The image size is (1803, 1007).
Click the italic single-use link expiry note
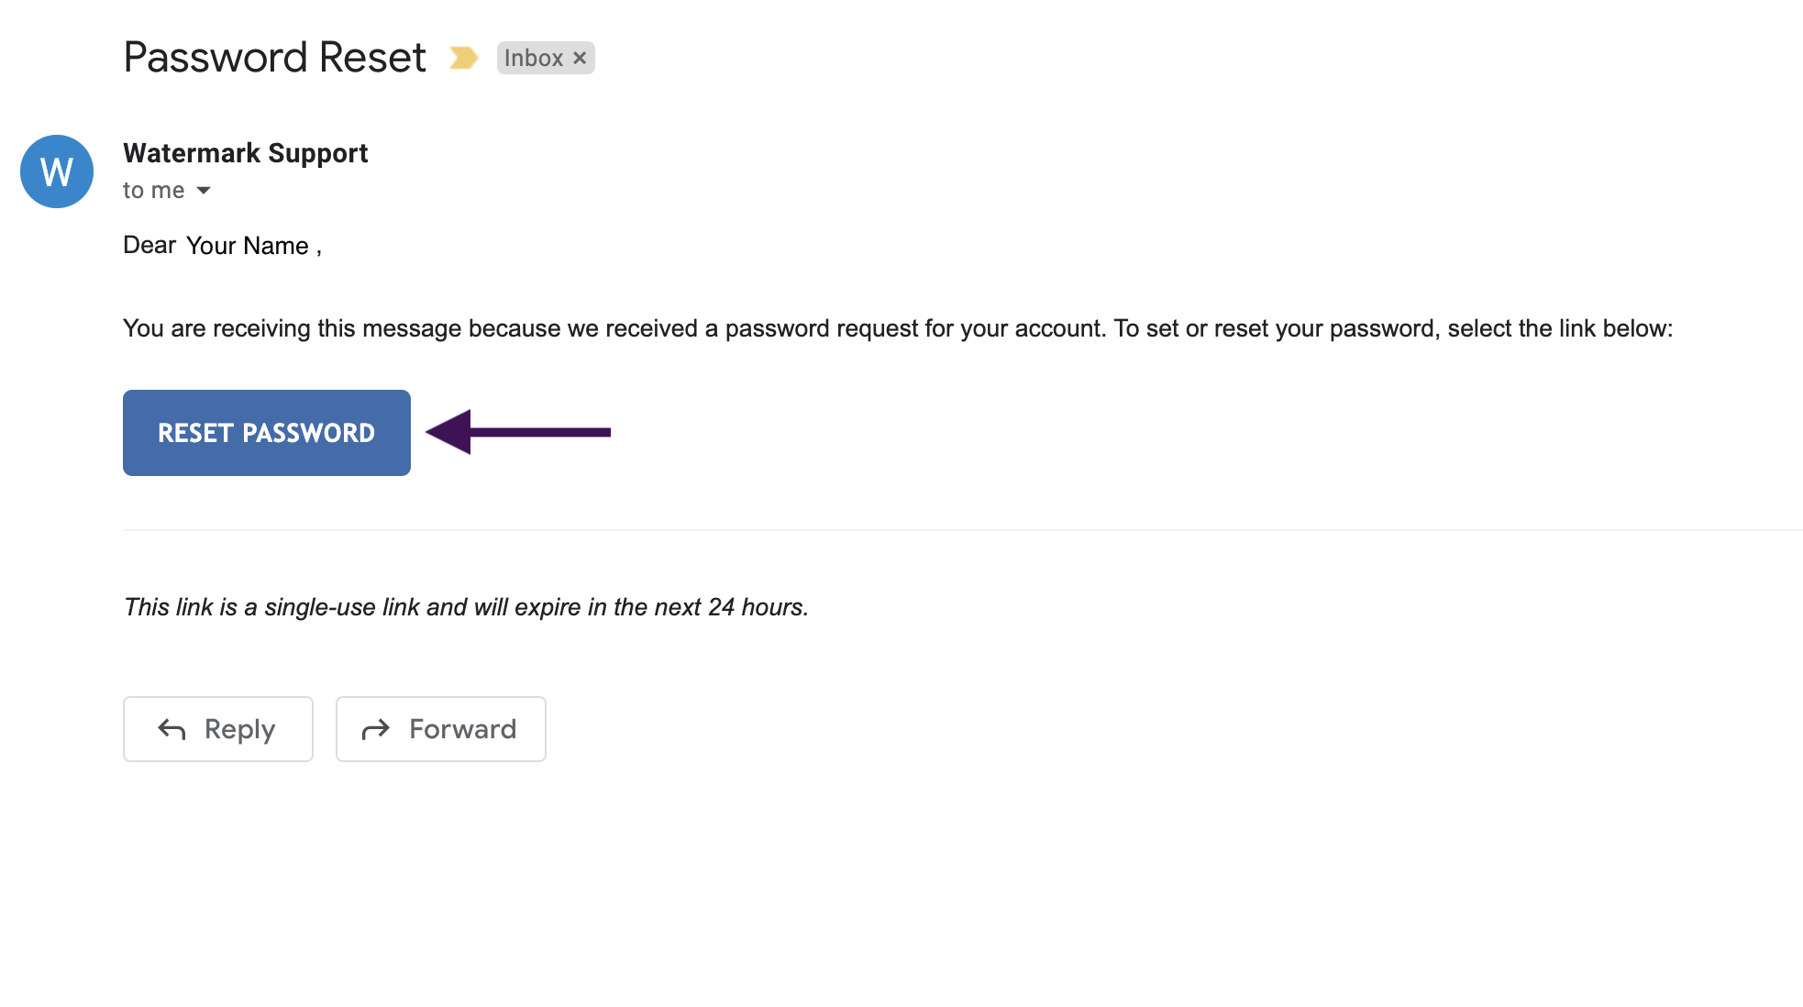466,607
